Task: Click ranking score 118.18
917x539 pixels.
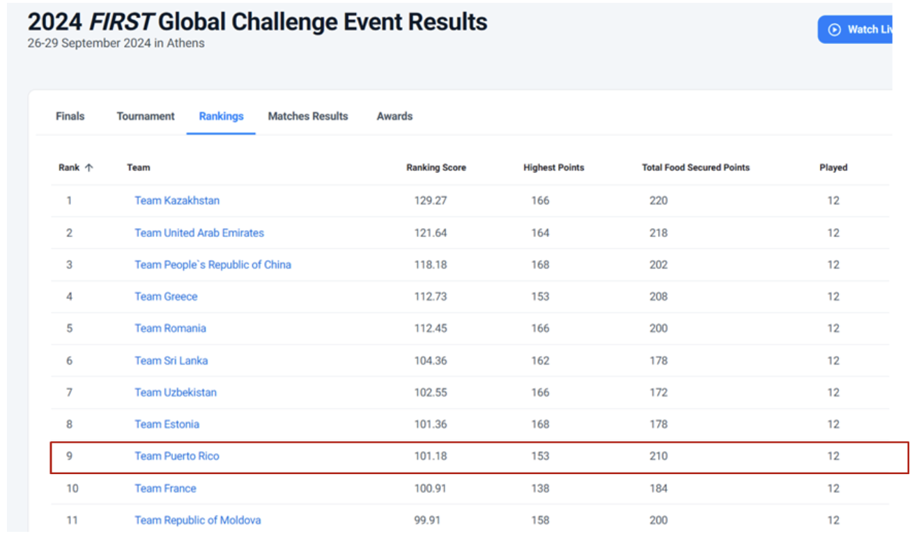Action: pos(431,265)
